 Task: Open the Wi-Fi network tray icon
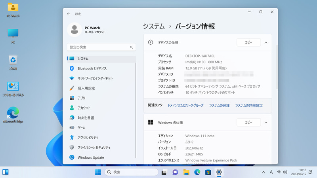pyautogui.click(x=279, y=172)
